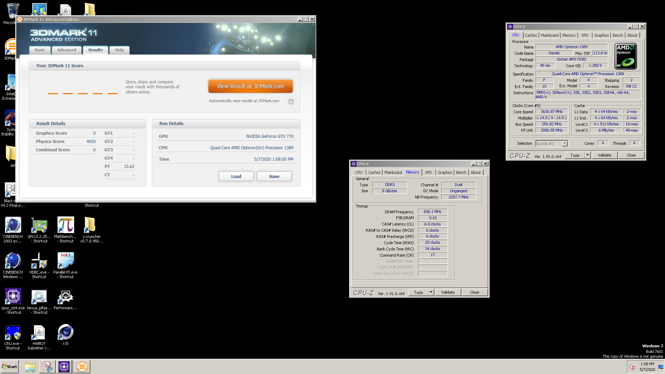Open Mainboard tab in CPU-Z CPU window
665x374 pixels.
550,35
